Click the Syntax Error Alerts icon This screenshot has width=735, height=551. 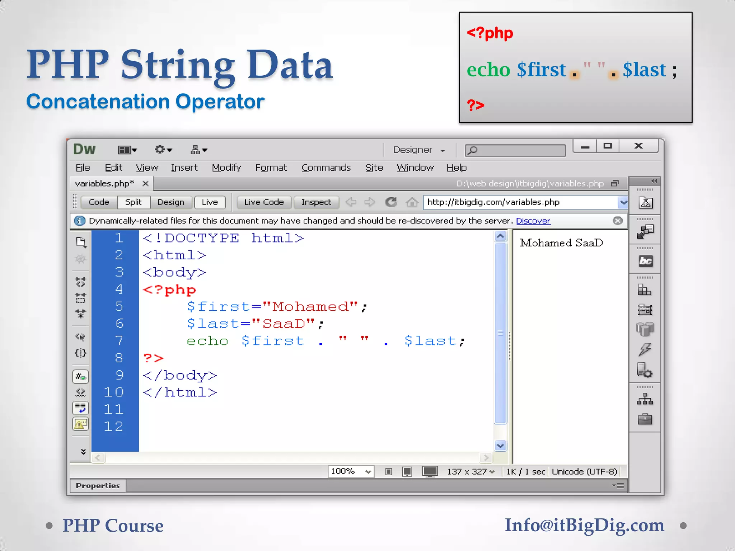click(x=80, y=424)
